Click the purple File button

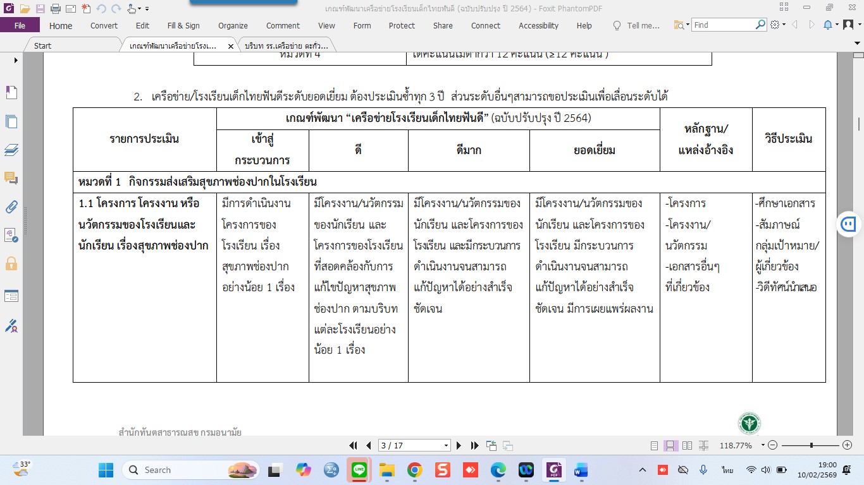click(x=20, y=26)
